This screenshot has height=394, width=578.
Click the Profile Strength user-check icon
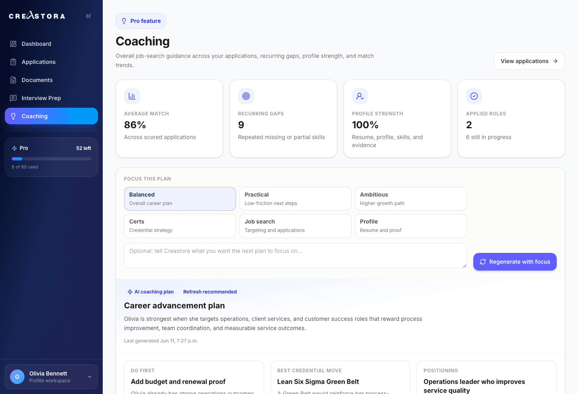pos(360,96)
